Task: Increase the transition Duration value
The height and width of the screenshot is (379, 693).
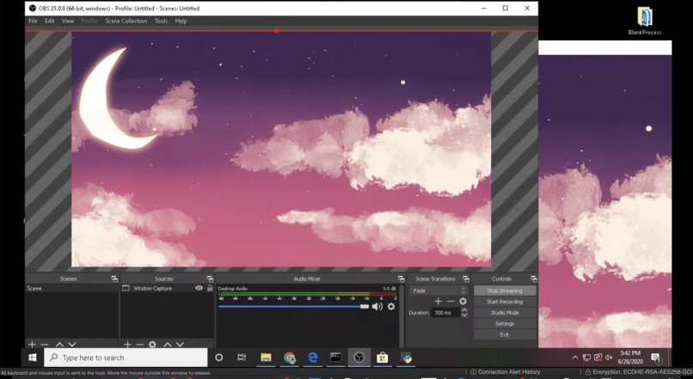Action: (464, 310)
